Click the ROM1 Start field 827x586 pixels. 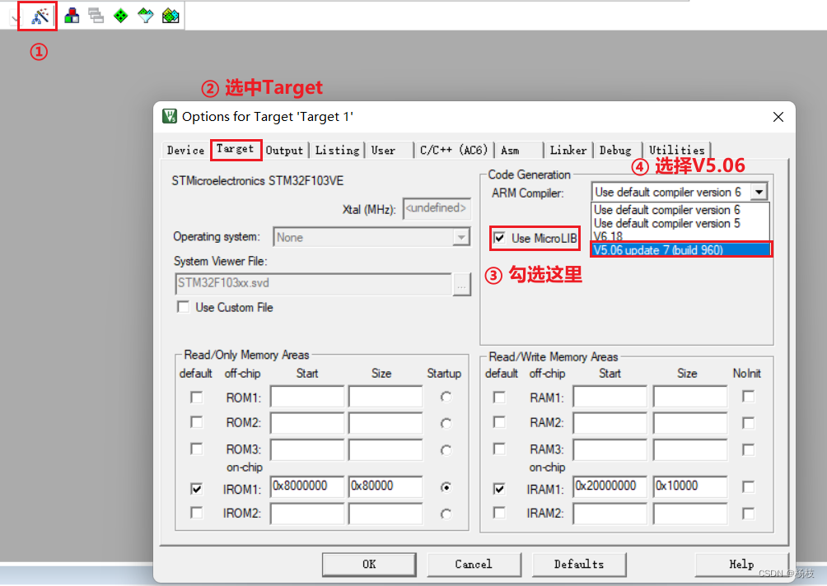click(307, 396)
